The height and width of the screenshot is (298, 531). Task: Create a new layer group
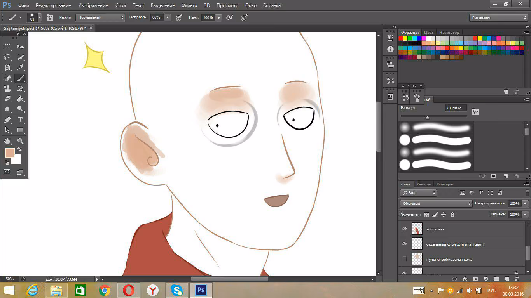point(496,279)
